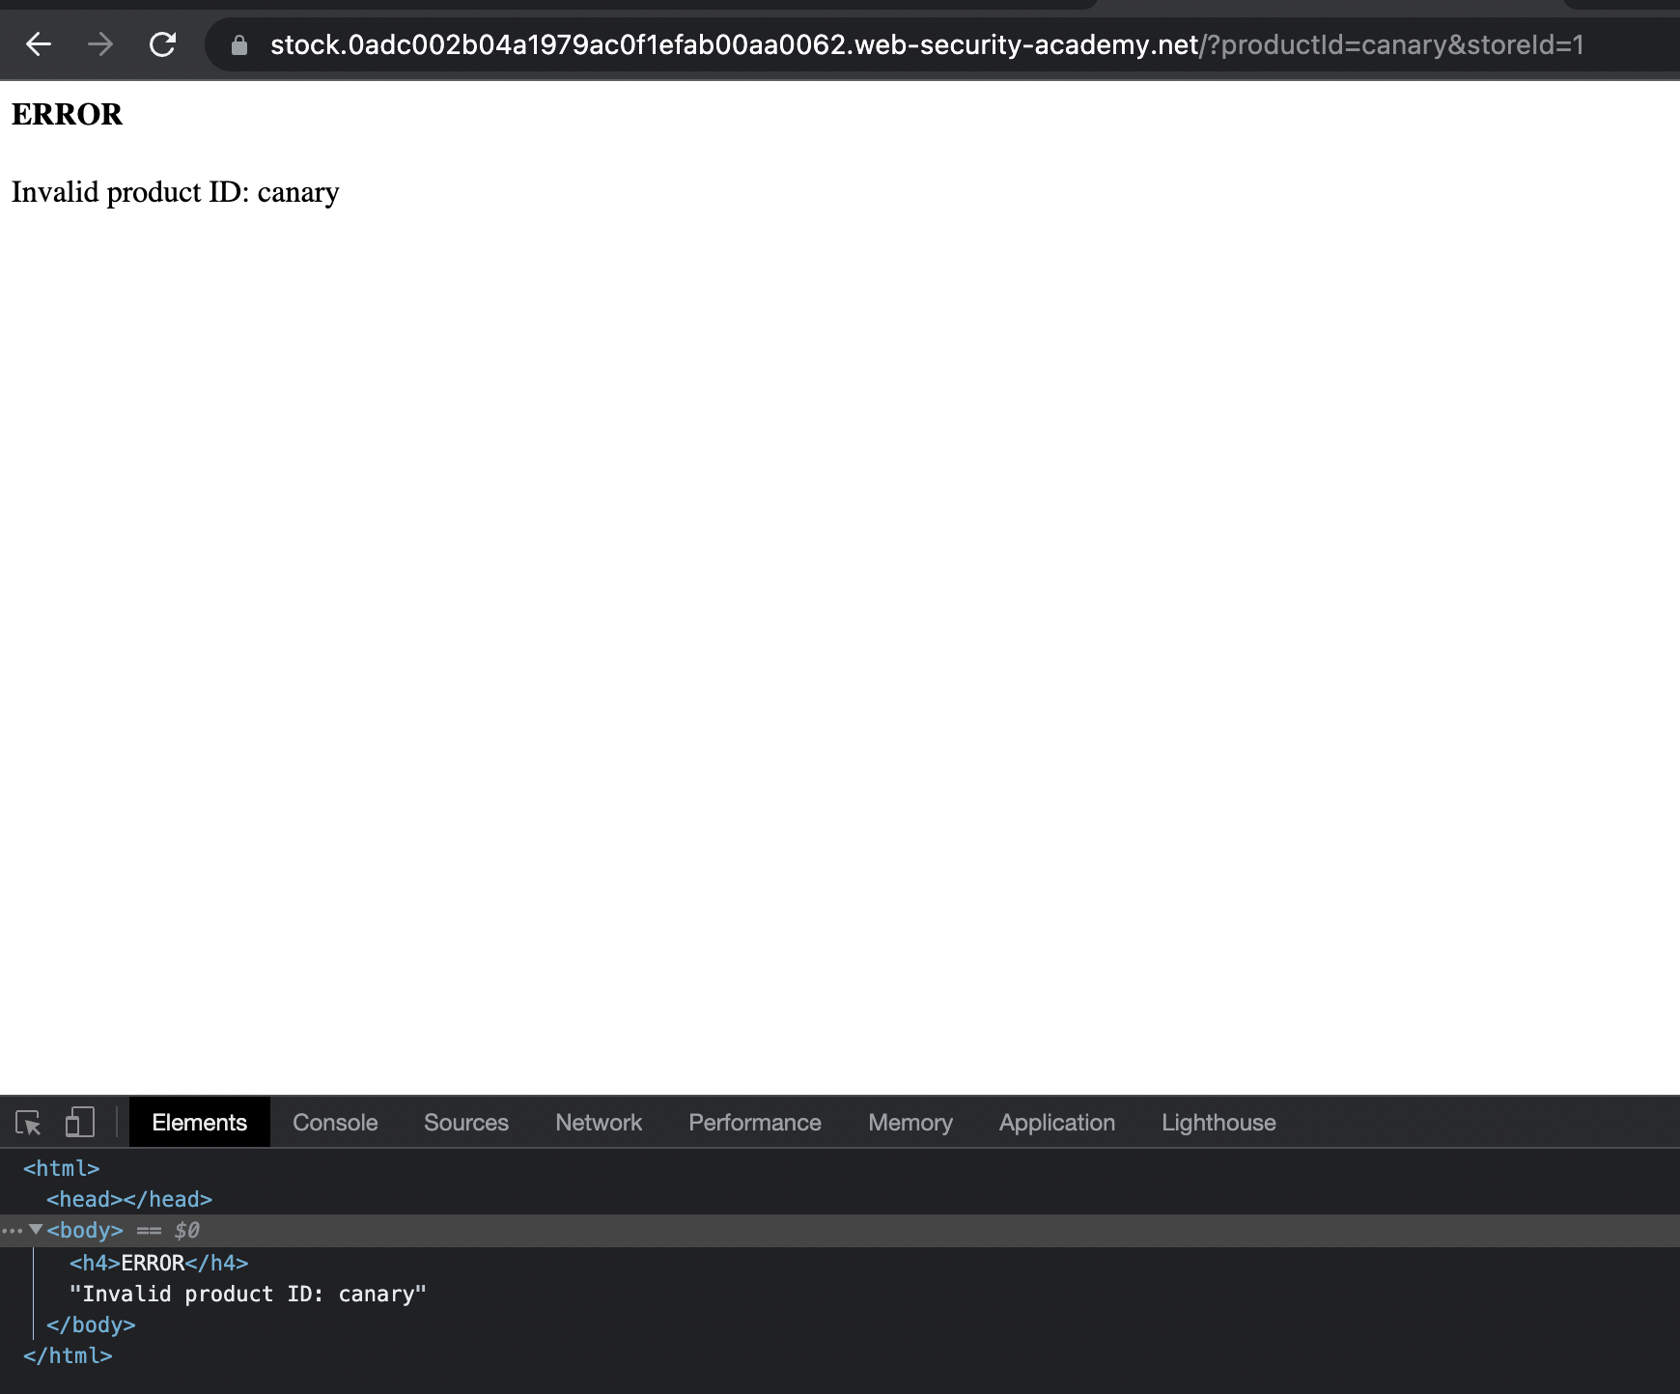
Task: Select the head element node
Action: [128, 1199]
